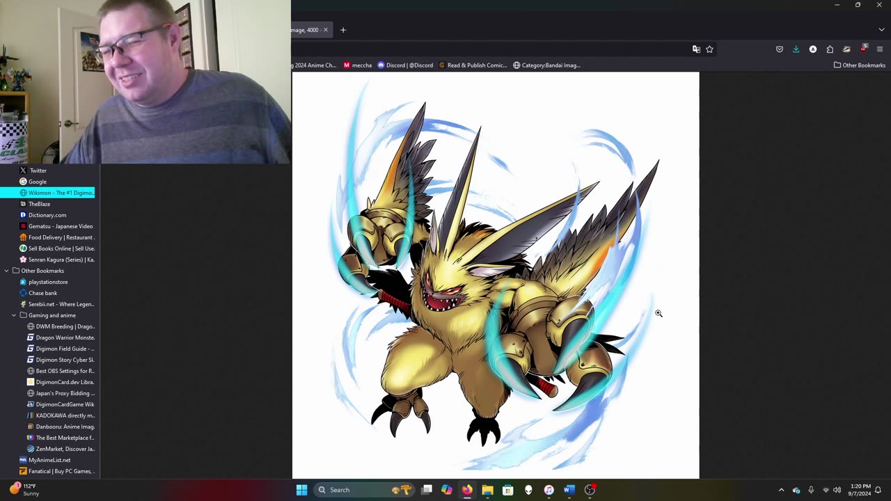This screenshot has height=501, width=891.
Task: Open Google bookmark in sidebar
Action: tap(33, 182)
